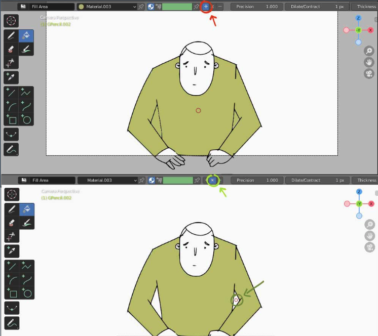Toggle color pin beside swatch in top header

coord(197,7)
